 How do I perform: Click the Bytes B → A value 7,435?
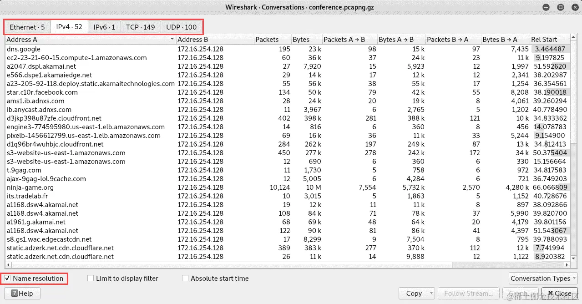520,49
